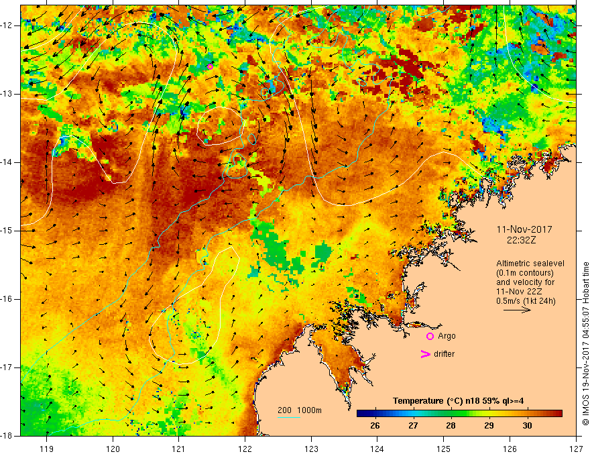Click the IMOS copyright timestamp vertical text

585,344
